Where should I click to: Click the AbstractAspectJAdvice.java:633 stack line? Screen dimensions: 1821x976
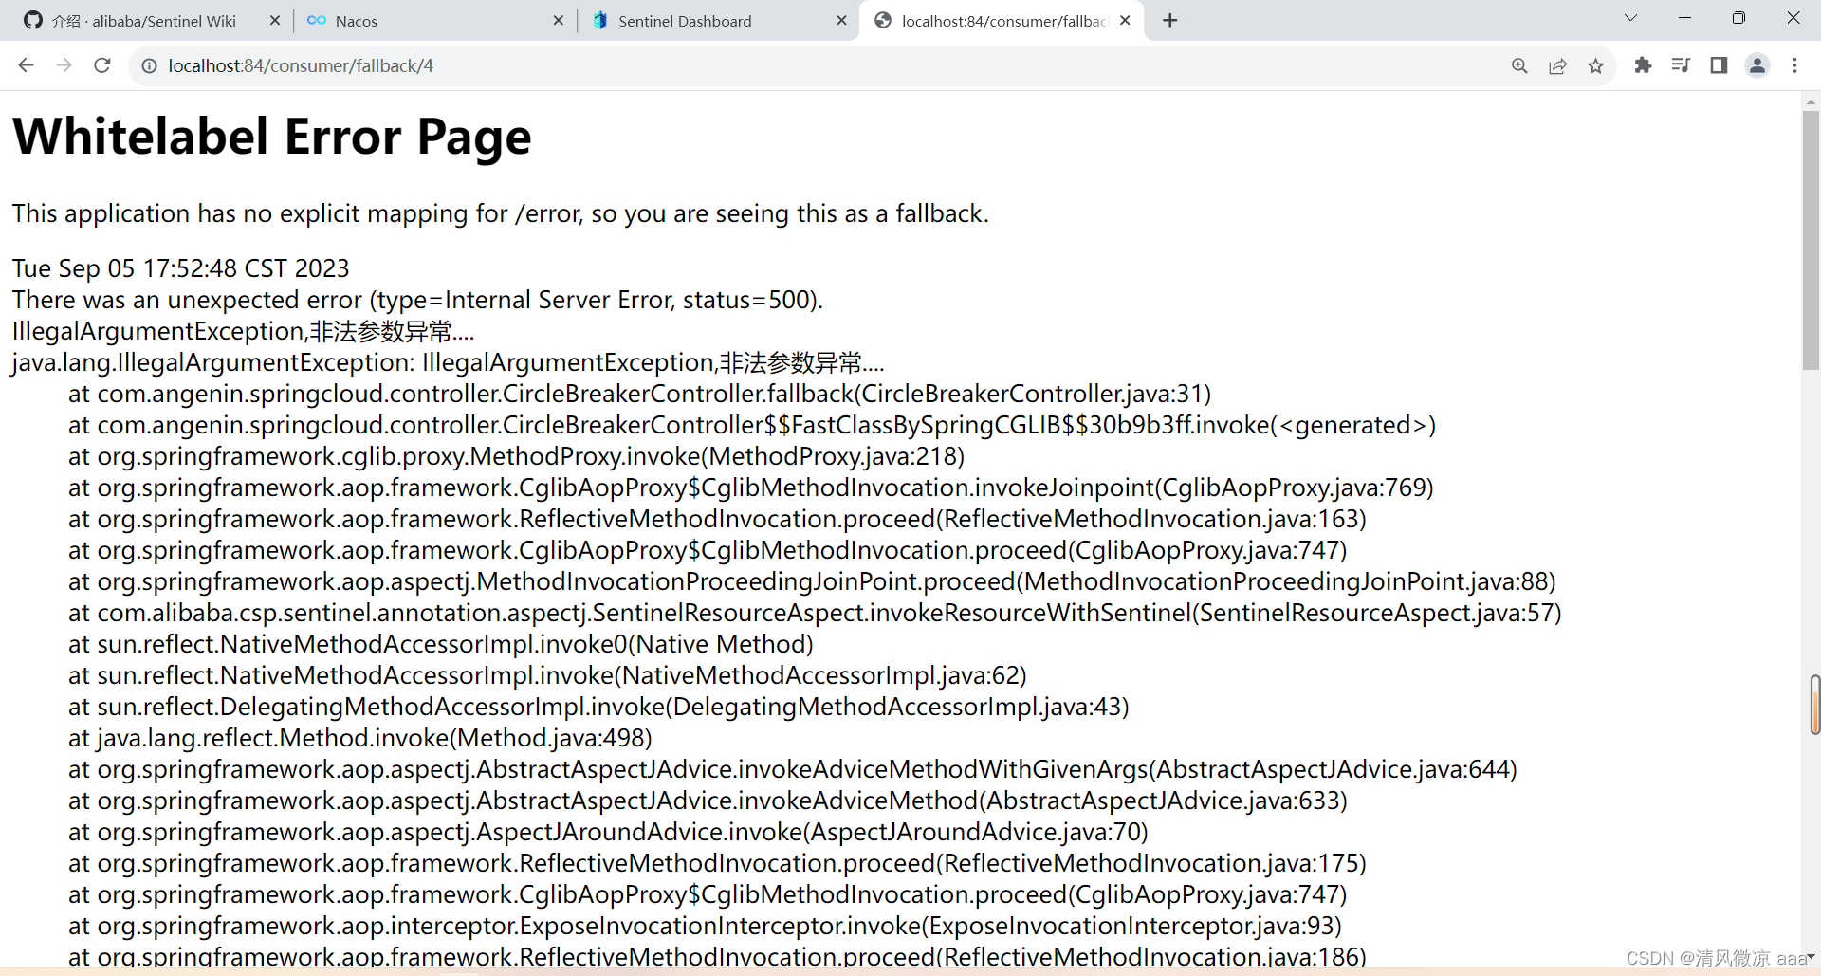click(708, 801)
